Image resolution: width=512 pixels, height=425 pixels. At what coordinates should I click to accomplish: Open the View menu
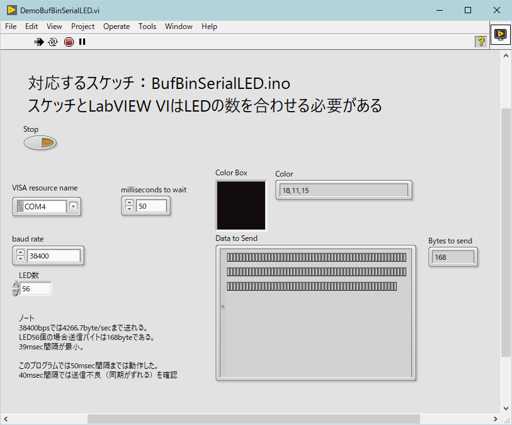54,26
